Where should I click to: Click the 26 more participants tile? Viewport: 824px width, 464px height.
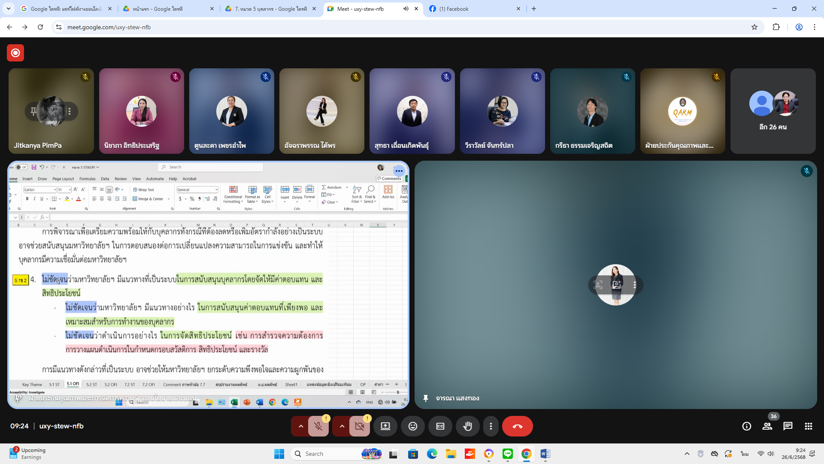click(x=773, y=111)
